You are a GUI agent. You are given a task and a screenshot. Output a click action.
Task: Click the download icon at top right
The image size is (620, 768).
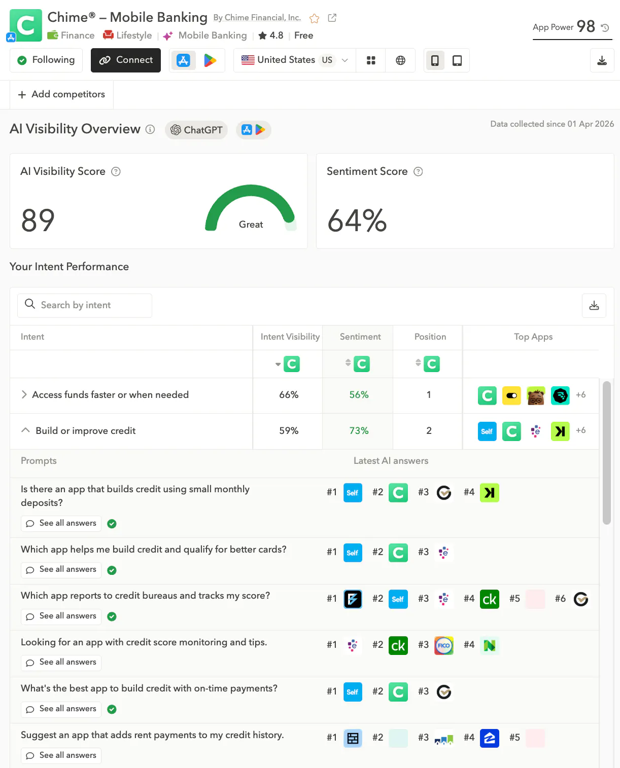tap(602, 60)
